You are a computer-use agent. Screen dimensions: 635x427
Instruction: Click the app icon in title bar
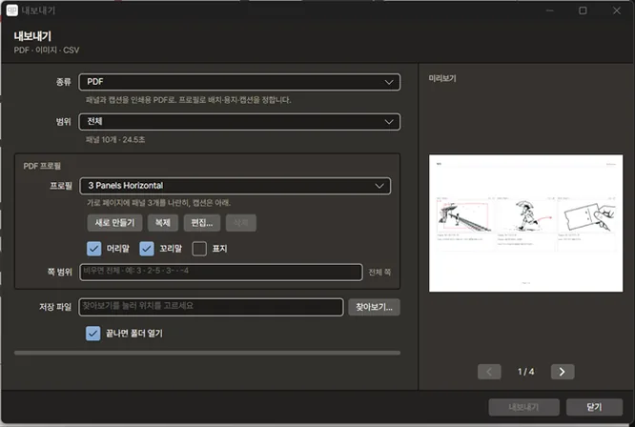coord(12,10)
